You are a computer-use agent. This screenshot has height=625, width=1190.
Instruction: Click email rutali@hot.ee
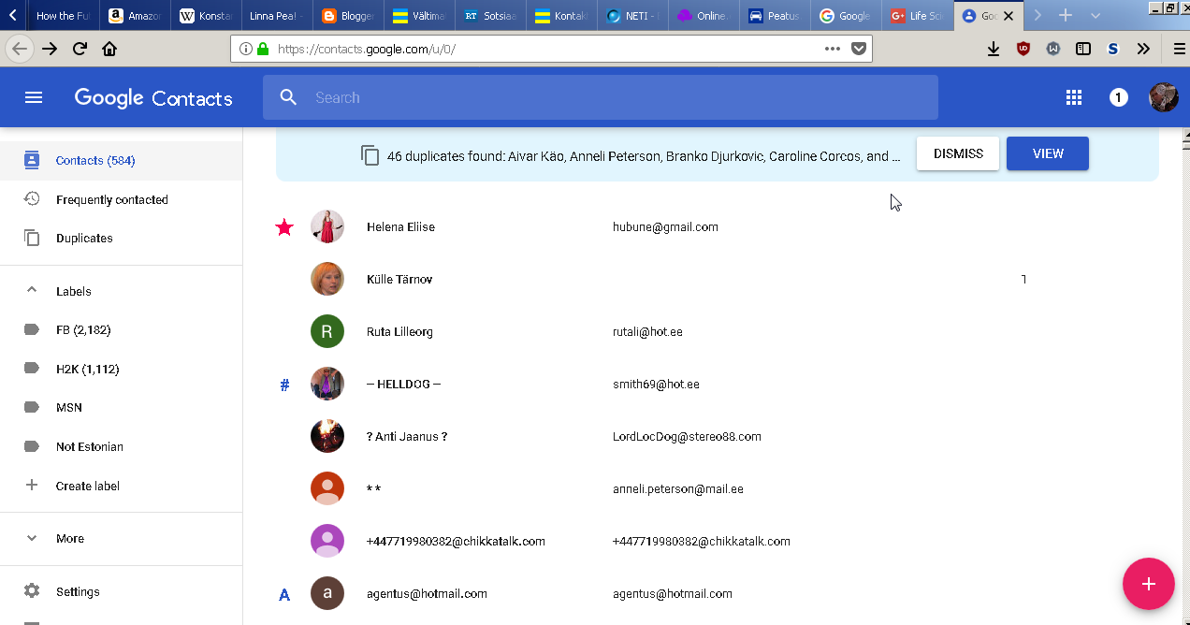pos(647,331)
